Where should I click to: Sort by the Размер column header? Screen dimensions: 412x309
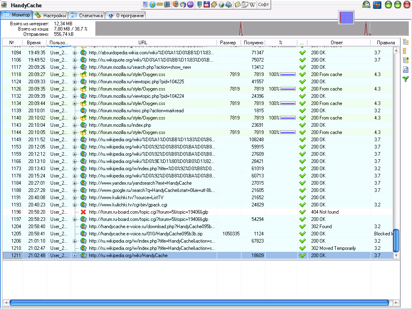(229, 43)
